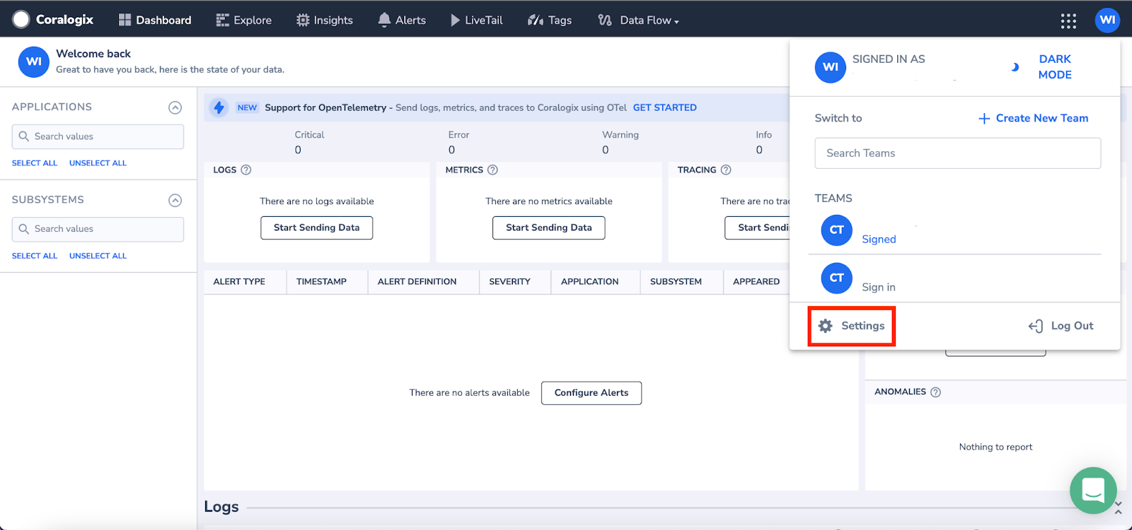Click the LiveTail play icon

tap(455, 20)
